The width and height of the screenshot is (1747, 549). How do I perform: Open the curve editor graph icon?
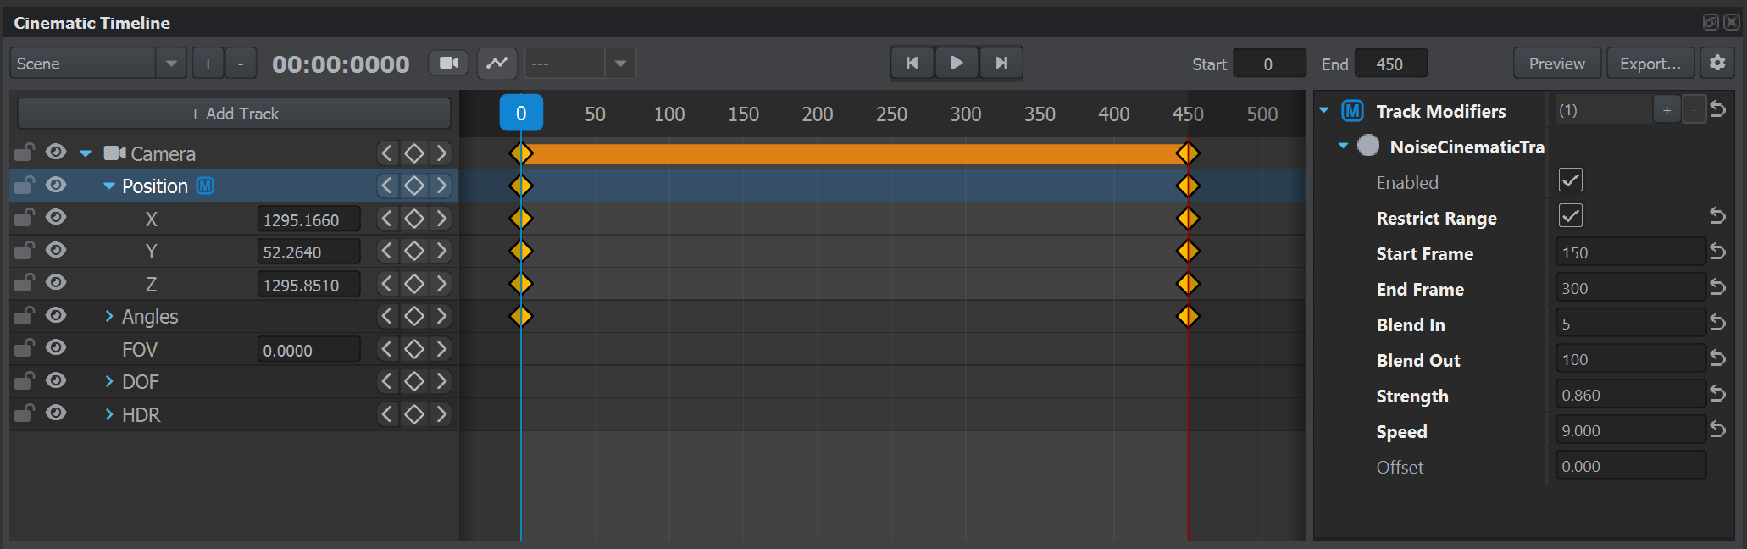pos(497,63)
